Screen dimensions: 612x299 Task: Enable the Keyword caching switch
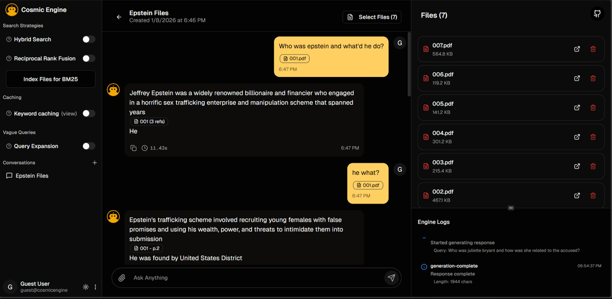point(88,114)
